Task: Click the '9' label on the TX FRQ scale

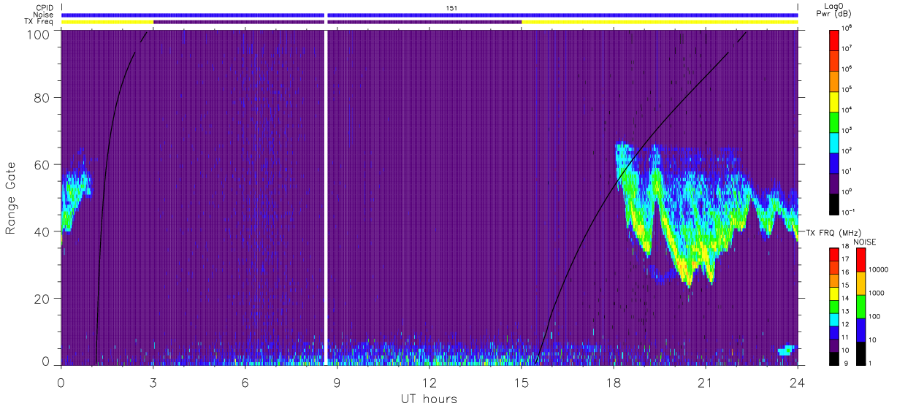Action: click(846, 363)
